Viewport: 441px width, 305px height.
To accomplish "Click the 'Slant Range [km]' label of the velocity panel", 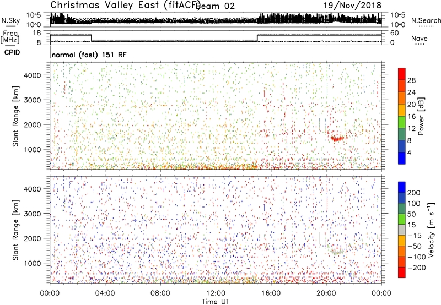I will [x=15, y=230].
